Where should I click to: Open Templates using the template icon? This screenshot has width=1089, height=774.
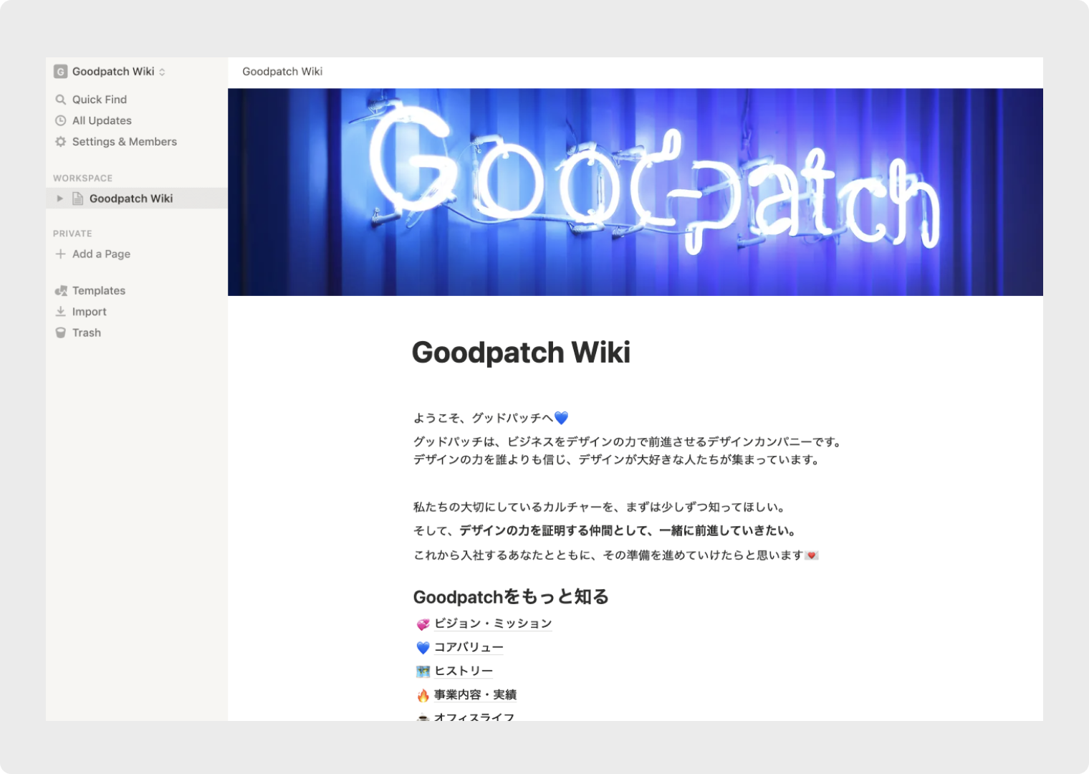tap(61, 290)
